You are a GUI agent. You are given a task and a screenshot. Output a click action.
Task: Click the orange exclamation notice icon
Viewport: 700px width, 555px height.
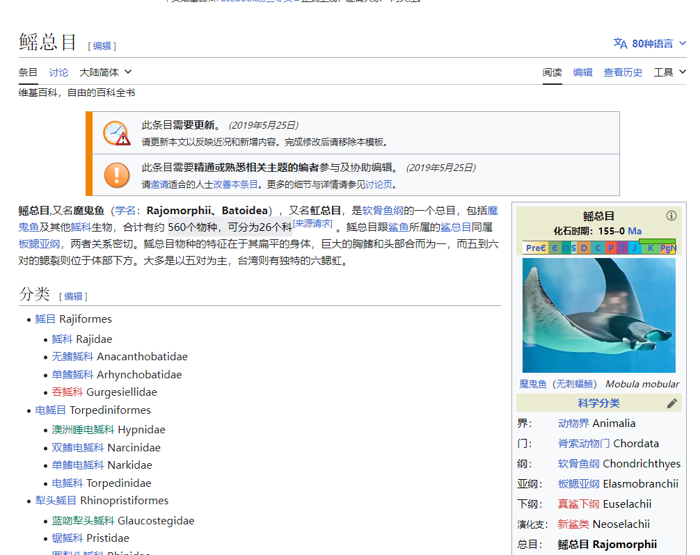tap(116, 175)
